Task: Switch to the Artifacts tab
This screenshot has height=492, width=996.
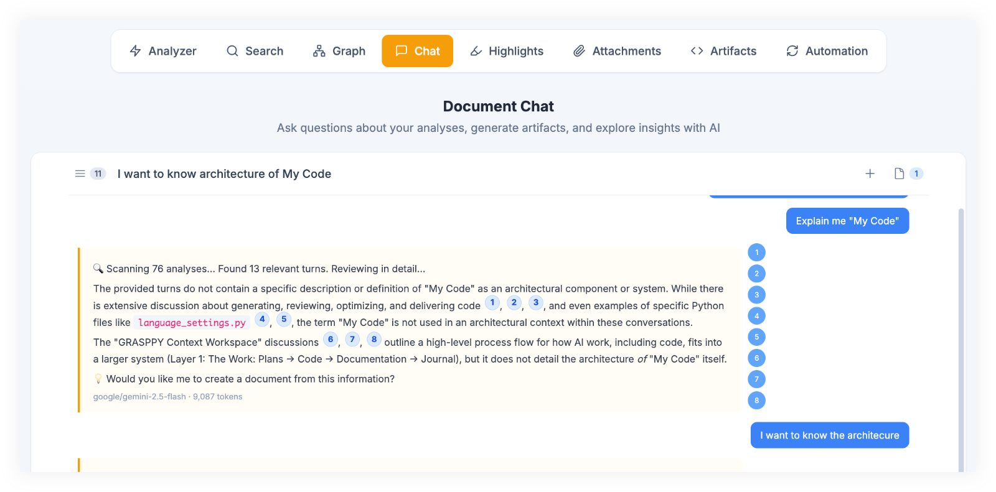Action: pyautogui.click(x=723, y=51)
